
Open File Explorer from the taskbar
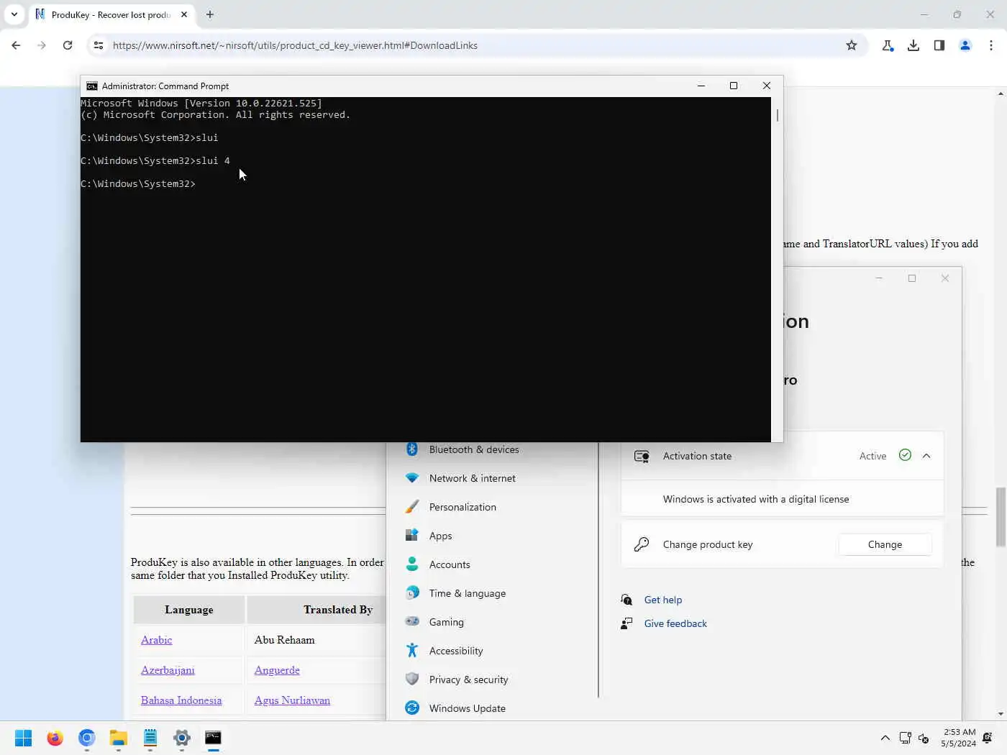tap(119, 738)
